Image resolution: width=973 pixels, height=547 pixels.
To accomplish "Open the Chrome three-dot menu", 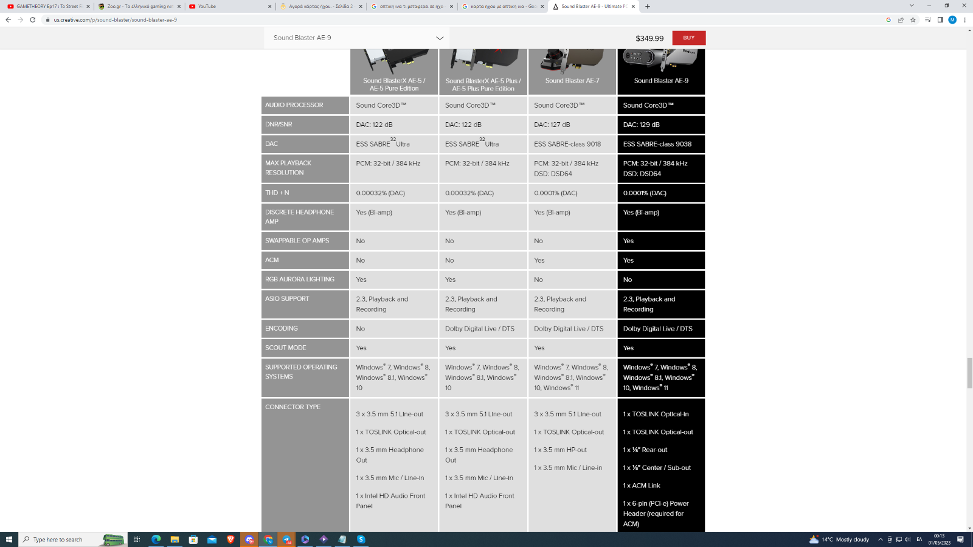I will pos(964,19).
